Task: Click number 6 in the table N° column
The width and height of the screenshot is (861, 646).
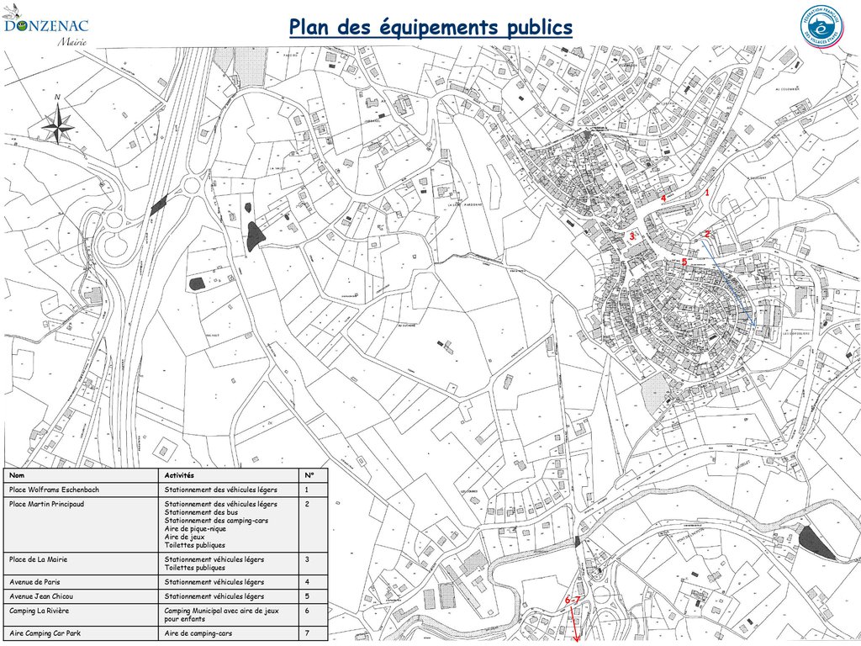Action: [307, 611]
